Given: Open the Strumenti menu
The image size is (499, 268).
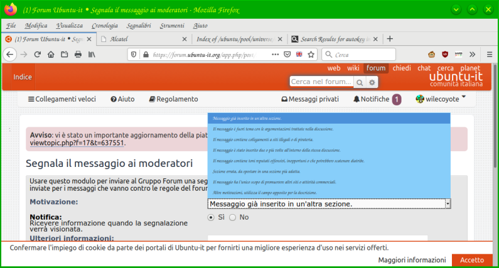Looking at the screenshot, I should (x=172, y=26).
